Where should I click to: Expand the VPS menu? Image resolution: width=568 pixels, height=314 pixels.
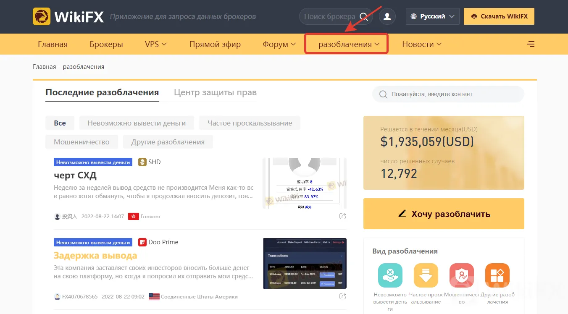[x=156, y=44]
